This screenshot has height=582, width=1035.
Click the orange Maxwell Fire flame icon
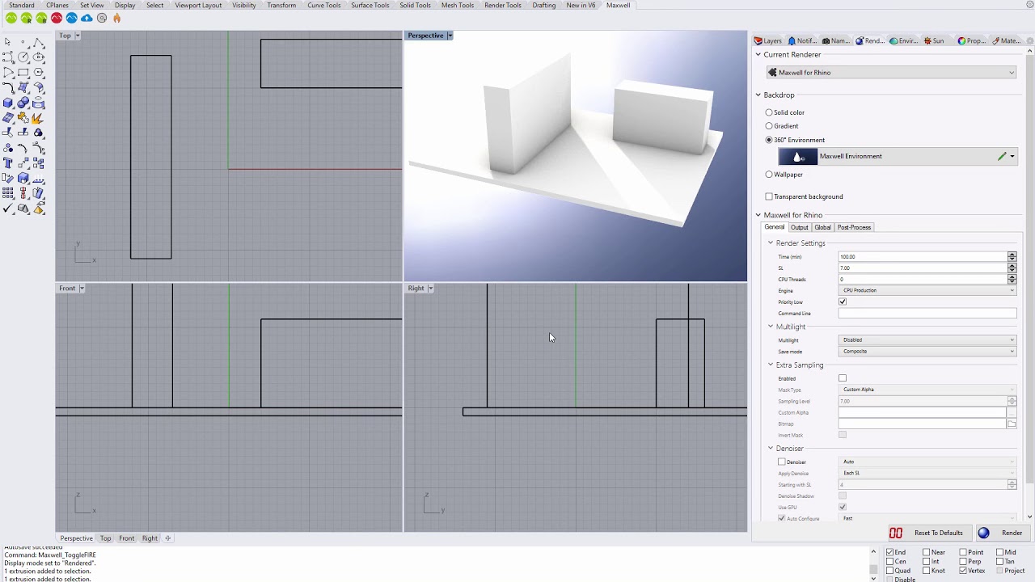pos(116,18)
